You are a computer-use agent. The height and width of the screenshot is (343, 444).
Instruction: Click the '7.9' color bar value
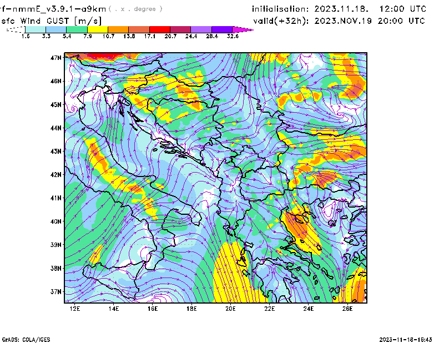[88, 36]
